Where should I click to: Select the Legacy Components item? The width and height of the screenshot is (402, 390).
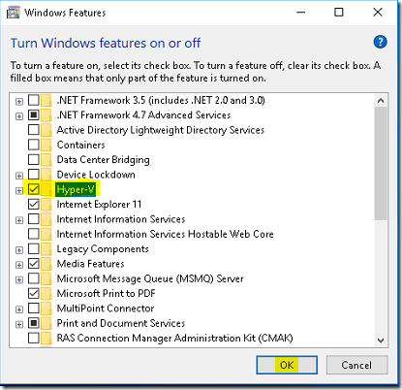coord(103,249)
